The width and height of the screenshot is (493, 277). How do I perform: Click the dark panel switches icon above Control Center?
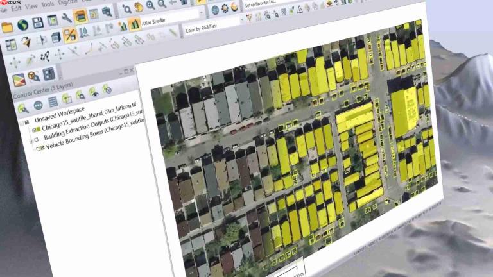pos(49,74)
